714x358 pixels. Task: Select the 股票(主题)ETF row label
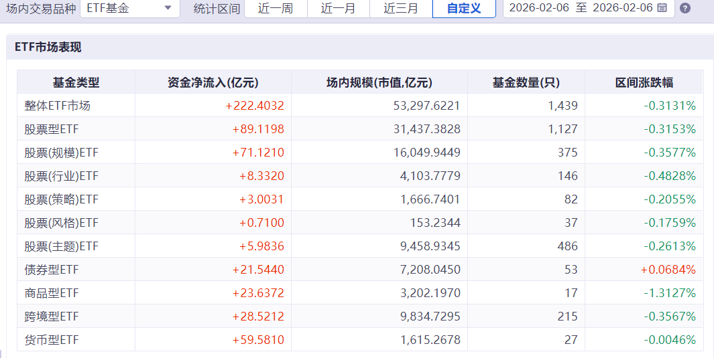[x=62, y=246]
